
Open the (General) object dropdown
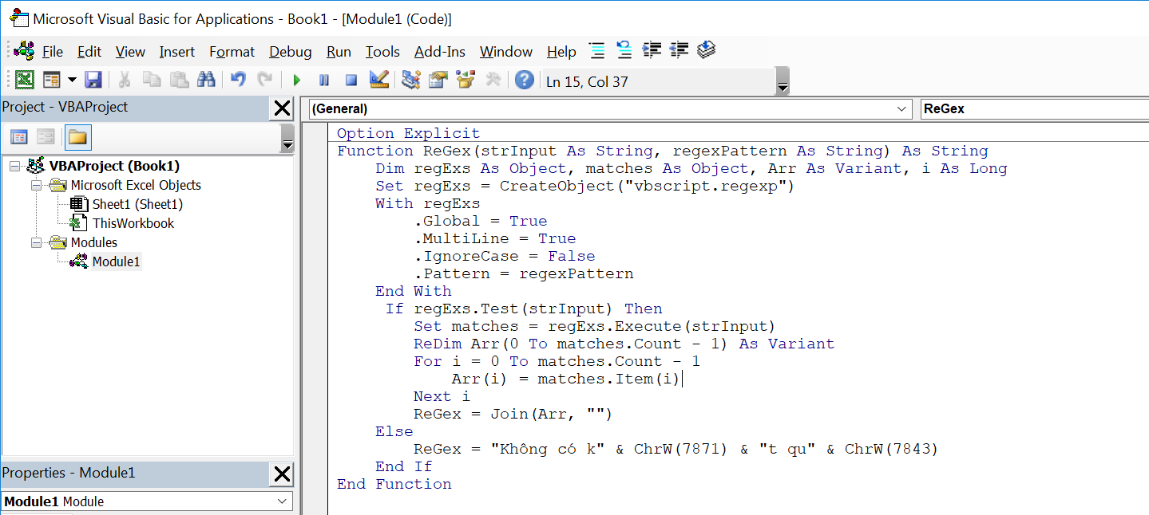[x=901, y=109]
